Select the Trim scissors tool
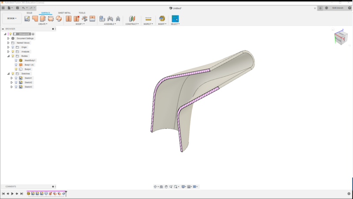The image size is (353, 199). pyautogui.click(x=84, y=19)
